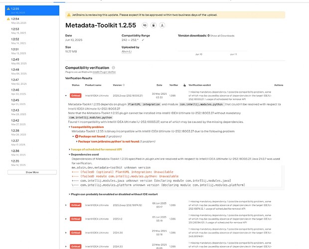Click the 'Jun 10' label on downloads chart

coord(199,54)
